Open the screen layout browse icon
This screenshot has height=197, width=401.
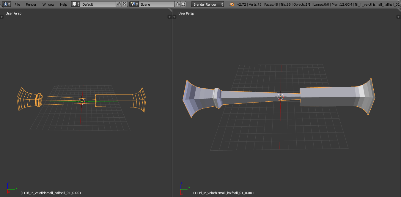point(76,4)
